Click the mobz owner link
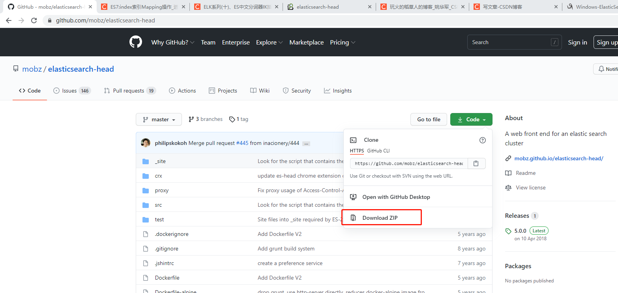This screenshot has height=293, width=618. click(32, 69)
